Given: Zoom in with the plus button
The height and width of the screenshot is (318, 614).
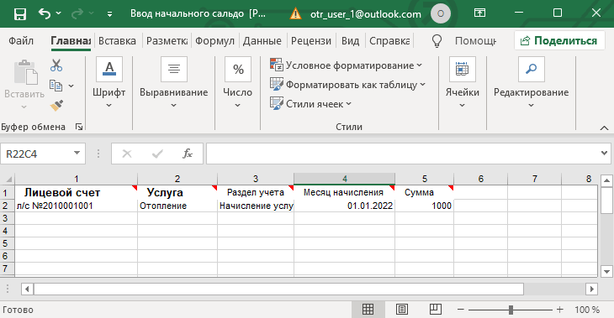Looking at the screenshot, I should (560, 310).
